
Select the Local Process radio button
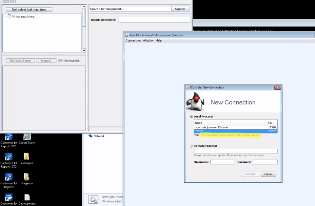tap(191, 117)
